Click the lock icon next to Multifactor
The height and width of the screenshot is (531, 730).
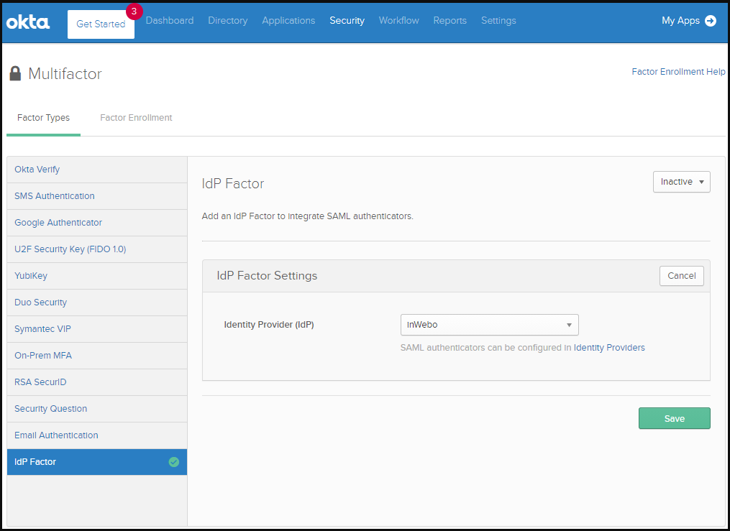pos(15,73)
